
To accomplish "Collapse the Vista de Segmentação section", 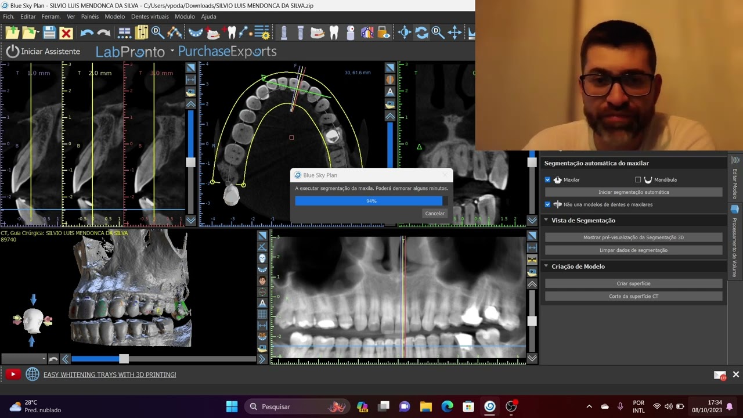I will pos(546,220).
